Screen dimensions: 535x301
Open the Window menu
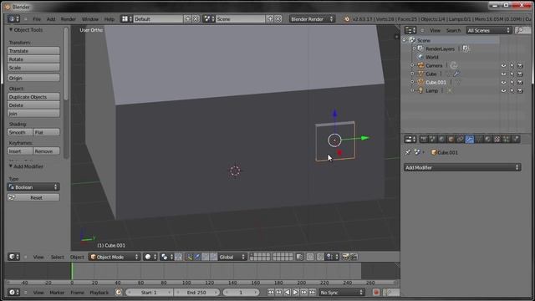(x=89, y=19)
